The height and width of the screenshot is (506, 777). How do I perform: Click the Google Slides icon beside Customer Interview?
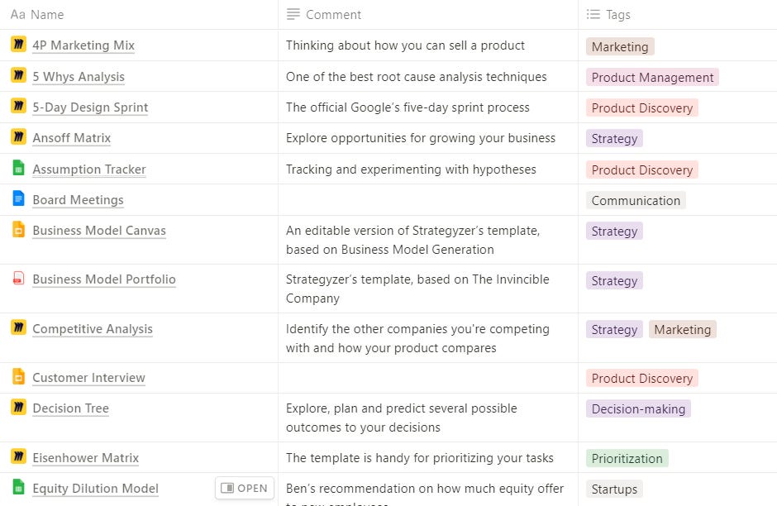click(18, 377)
